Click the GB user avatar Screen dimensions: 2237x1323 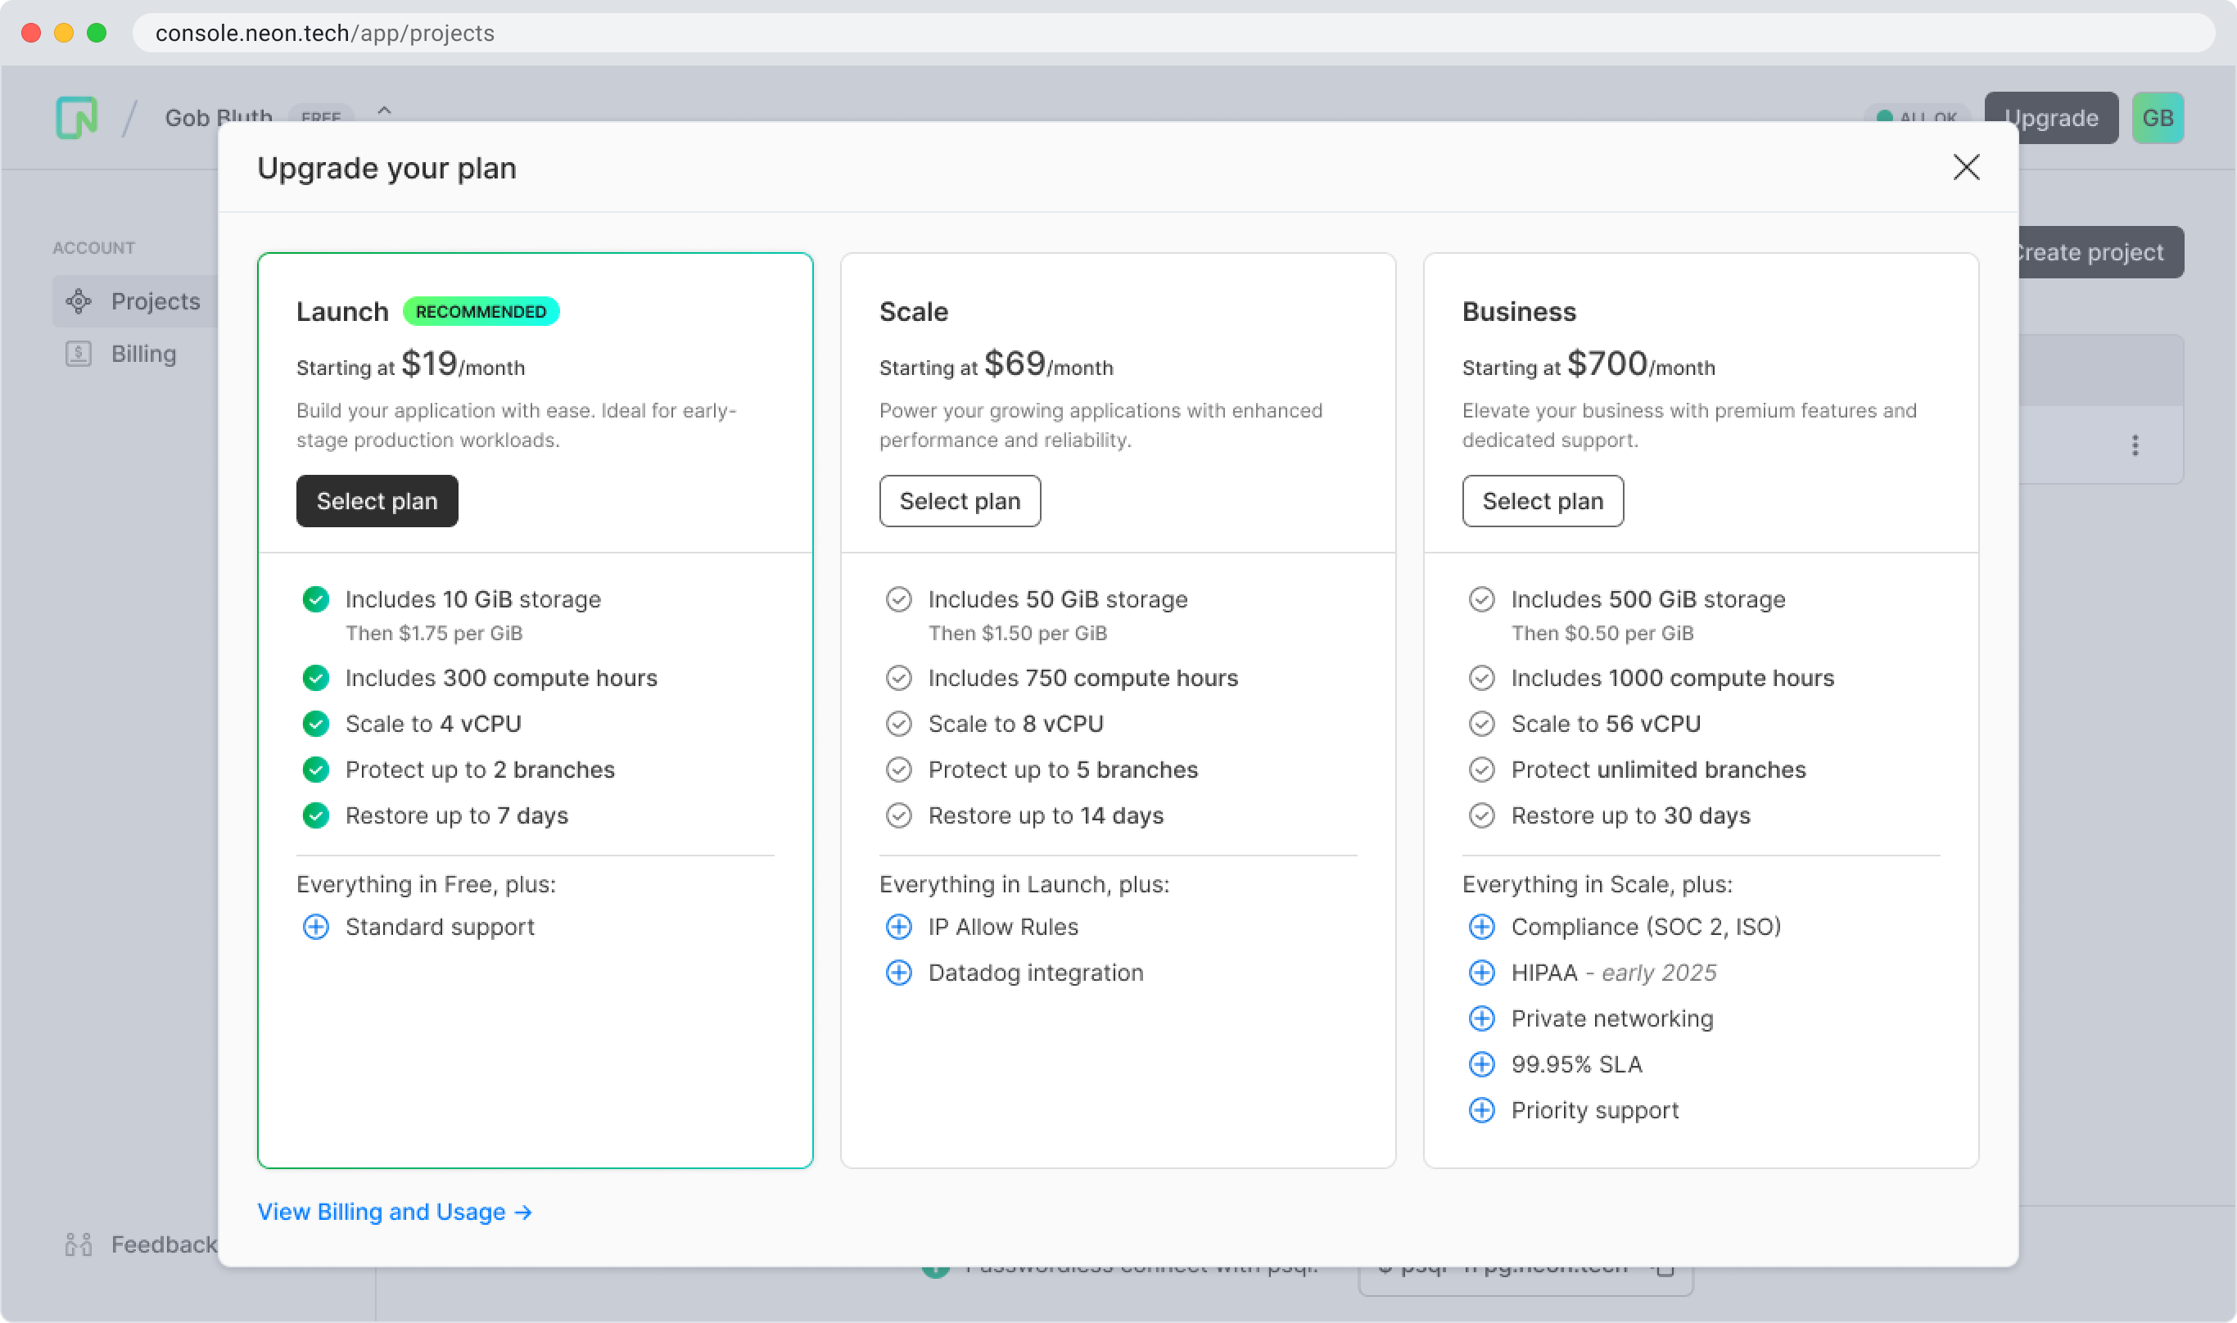(2156, 118)
